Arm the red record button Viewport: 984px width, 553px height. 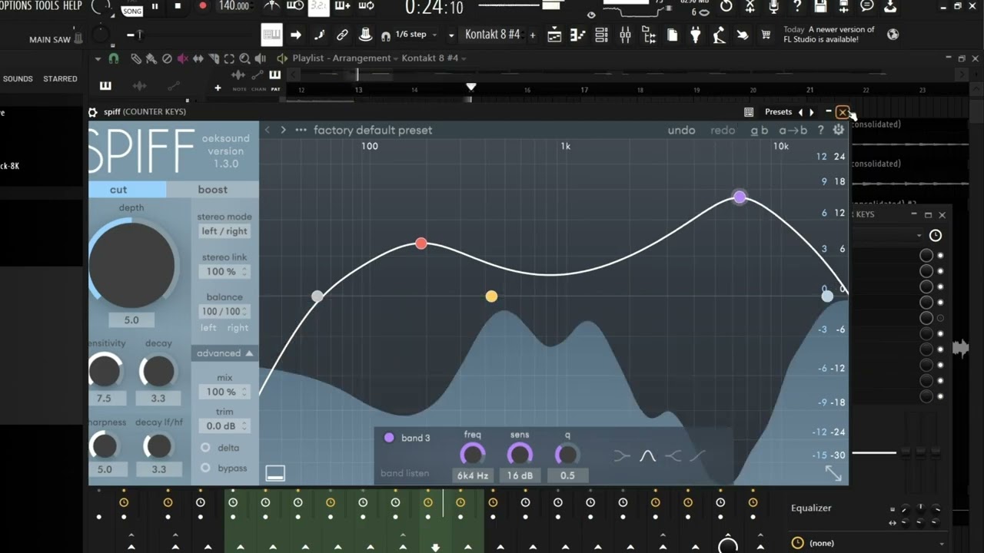(x=202, y=6)
